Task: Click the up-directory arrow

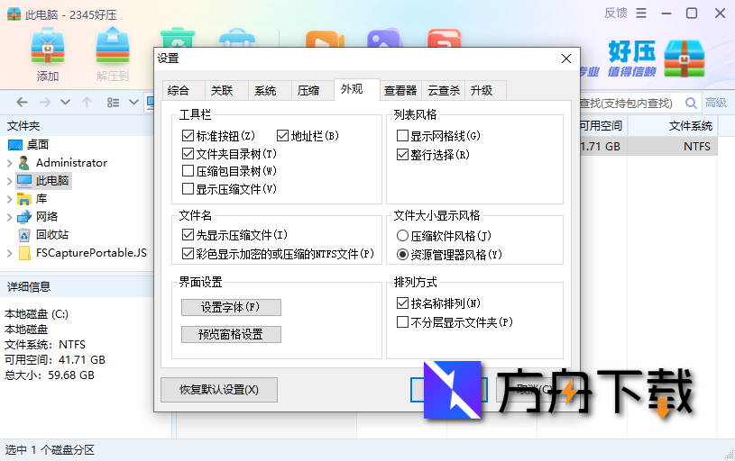Action: pos(87,102)
